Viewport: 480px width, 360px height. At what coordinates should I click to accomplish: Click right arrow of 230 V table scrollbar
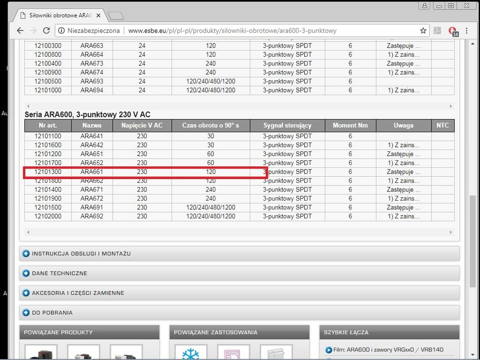[451, 232]
